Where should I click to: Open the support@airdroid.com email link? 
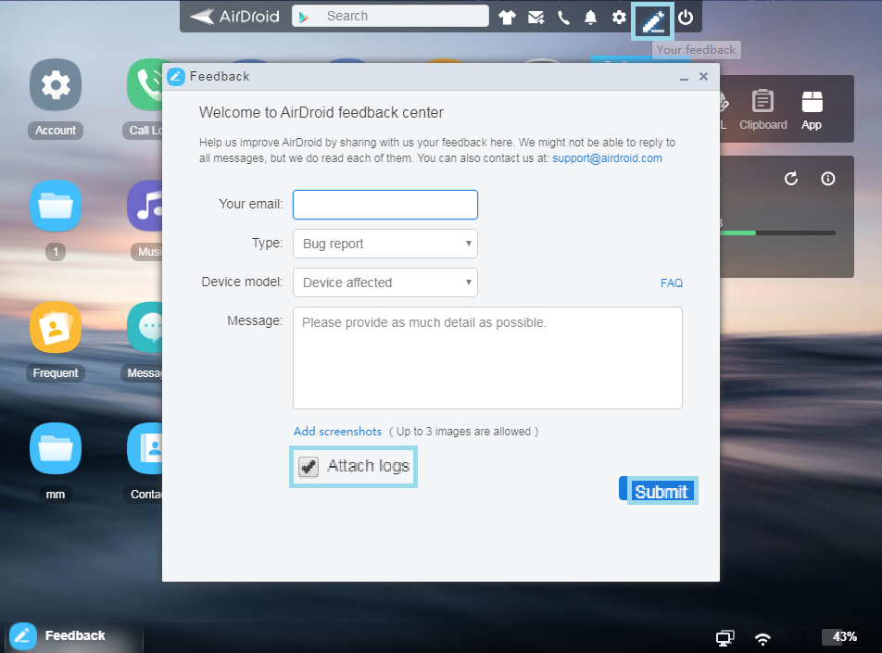click(x=607, y=158)
